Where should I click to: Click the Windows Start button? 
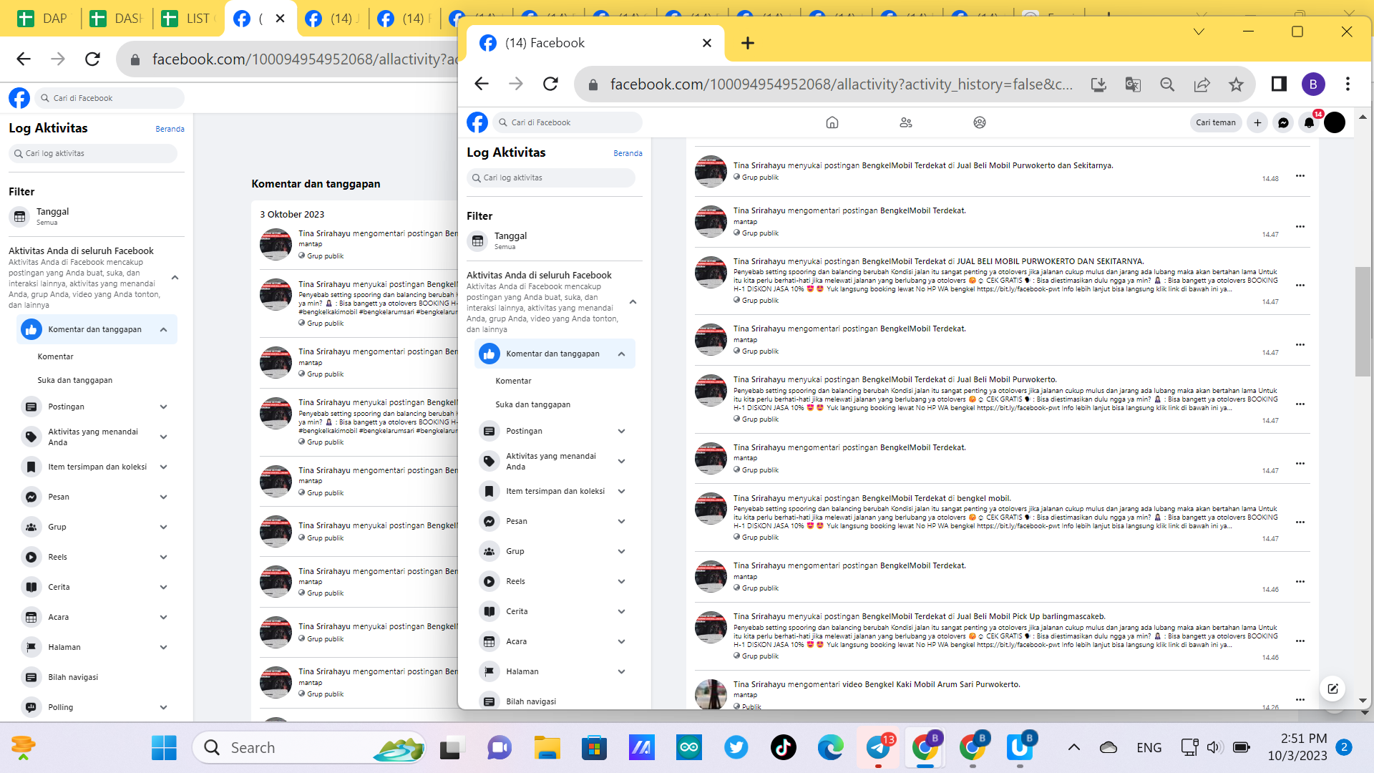[164, 748]
